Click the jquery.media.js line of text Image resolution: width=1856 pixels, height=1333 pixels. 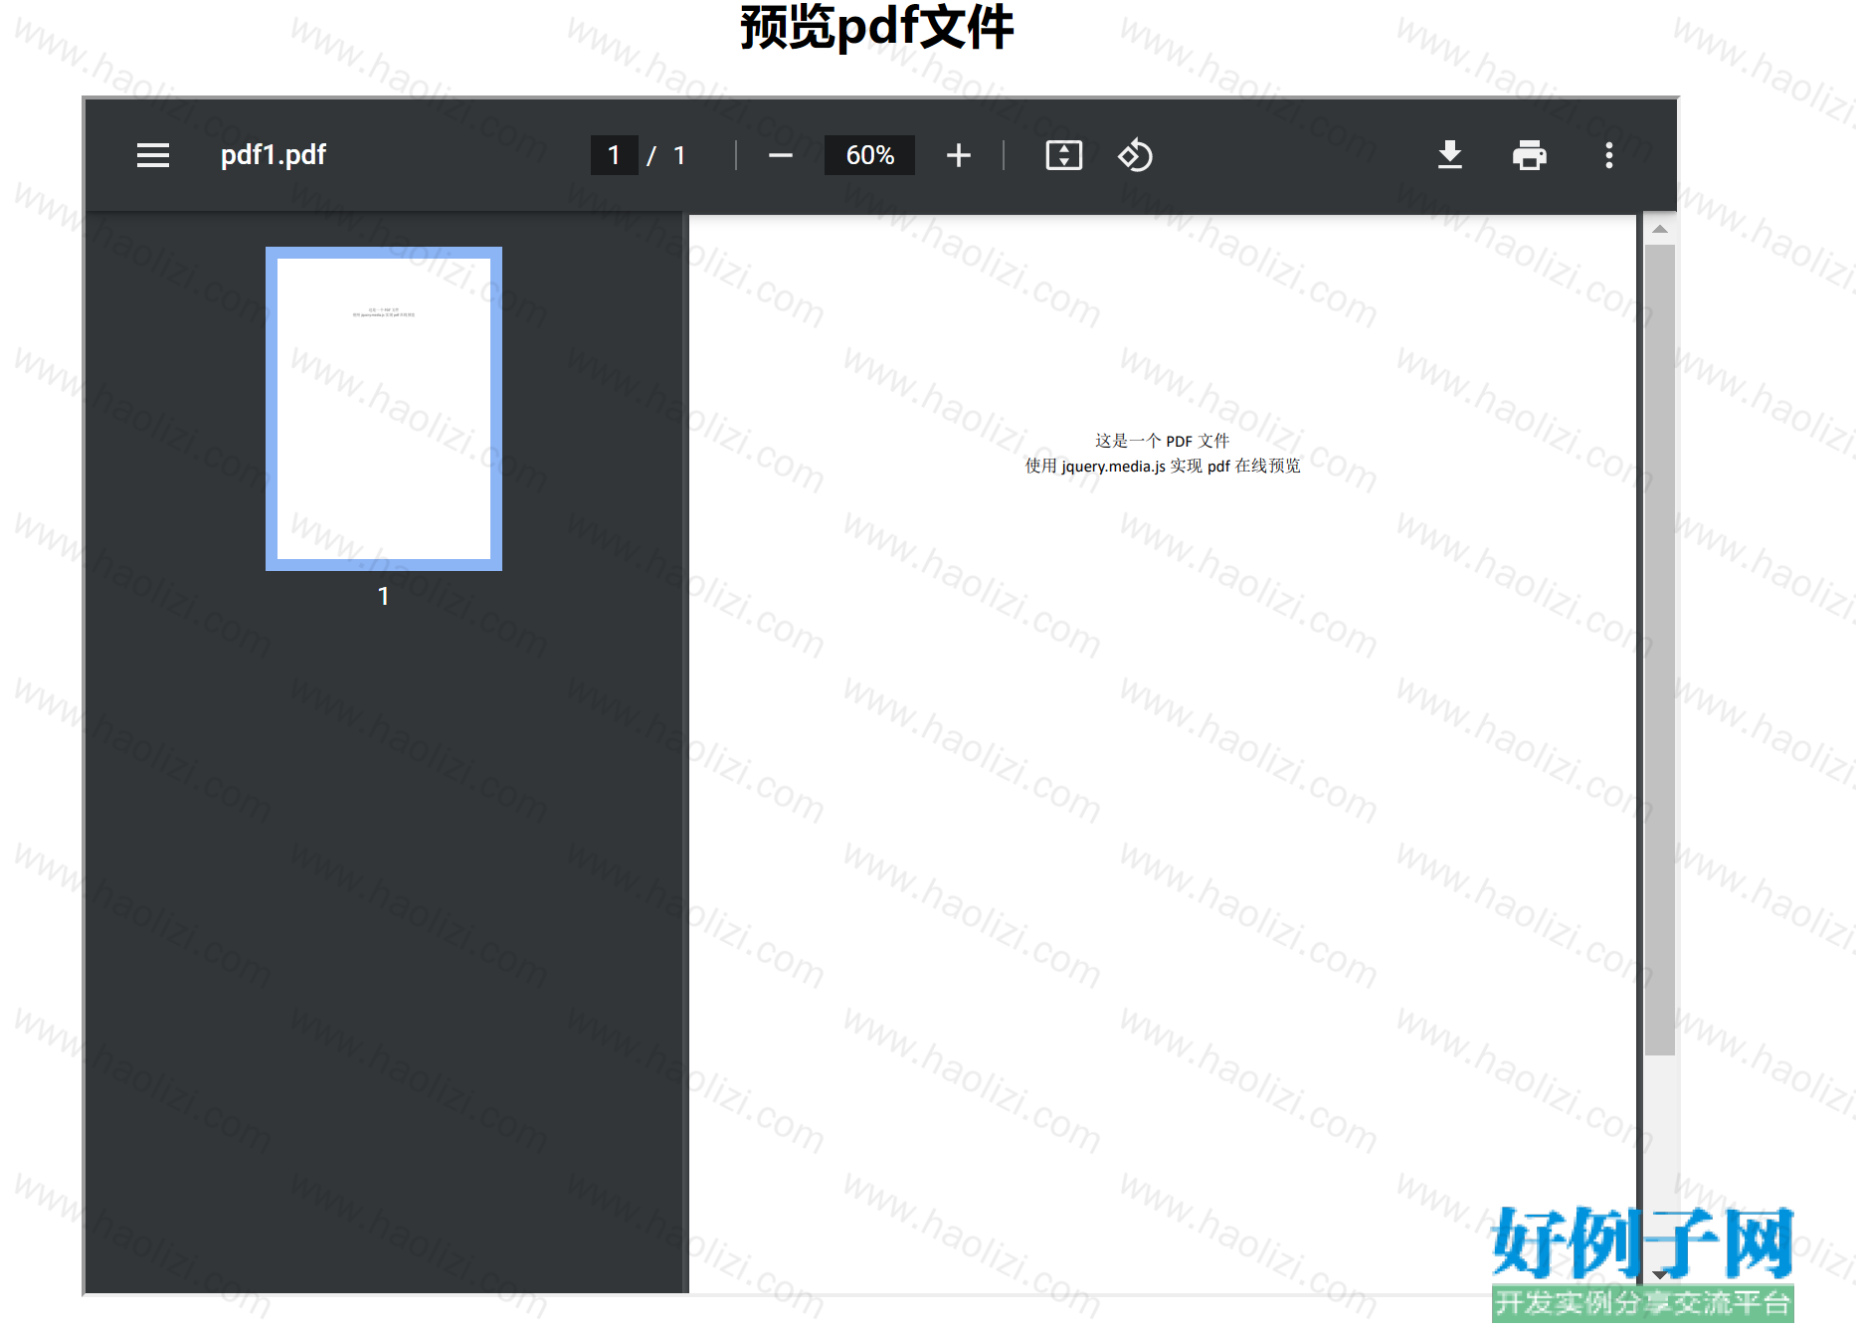point(1162,466)
